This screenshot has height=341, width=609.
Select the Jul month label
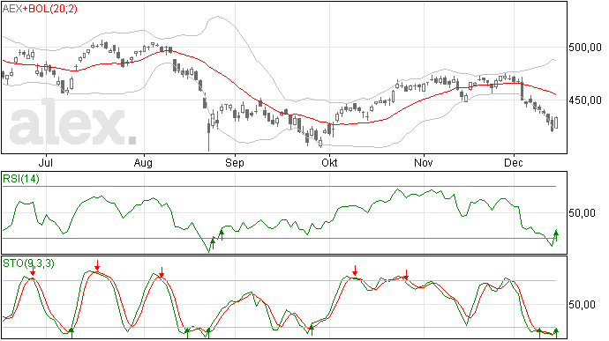pyautogui.click(x=46, y=162)
